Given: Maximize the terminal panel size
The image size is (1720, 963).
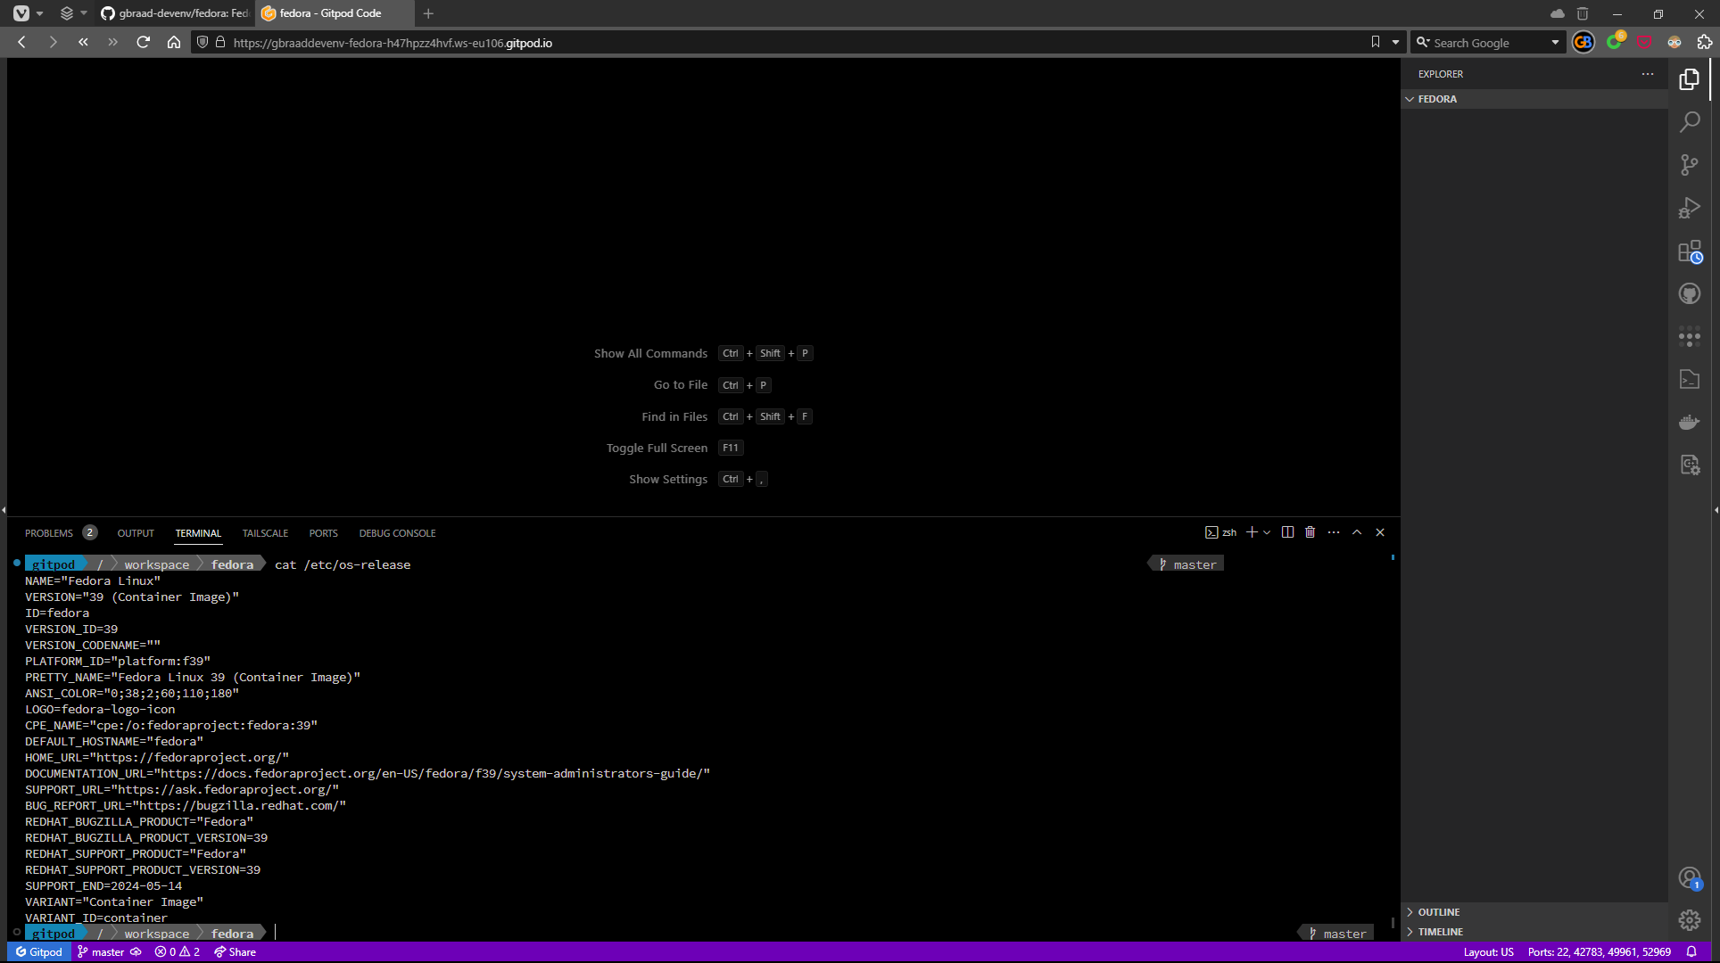Looking at the screenshot, I should click(x=1357, y=532).
